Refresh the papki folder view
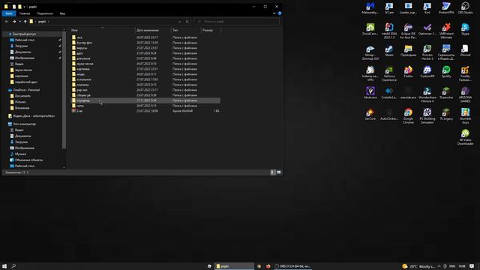The width and height of the screenshot is (480, 270). pos(187,22)
